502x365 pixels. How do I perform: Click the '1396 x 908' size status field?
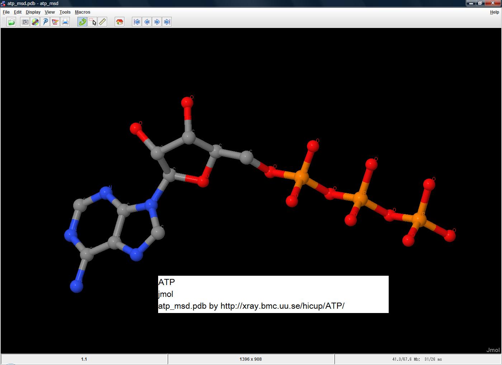click(251, 359)
